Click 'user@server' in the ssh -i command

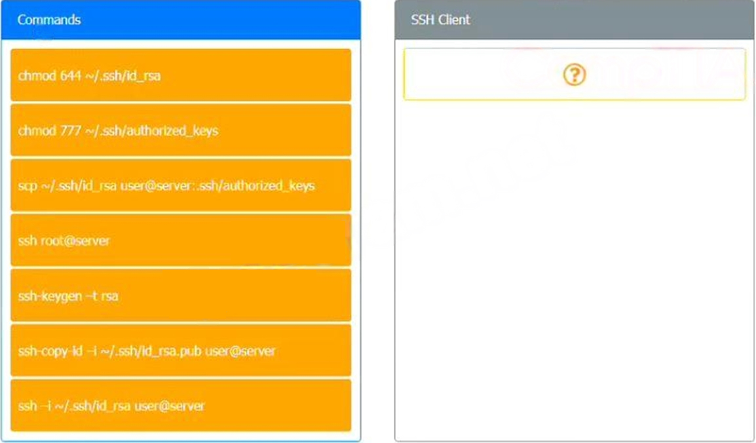(x=169, y=406)
